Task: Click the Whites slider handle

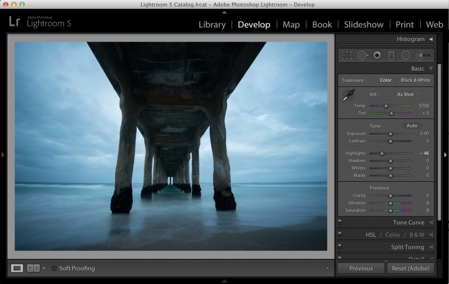Action: (390, 169)
